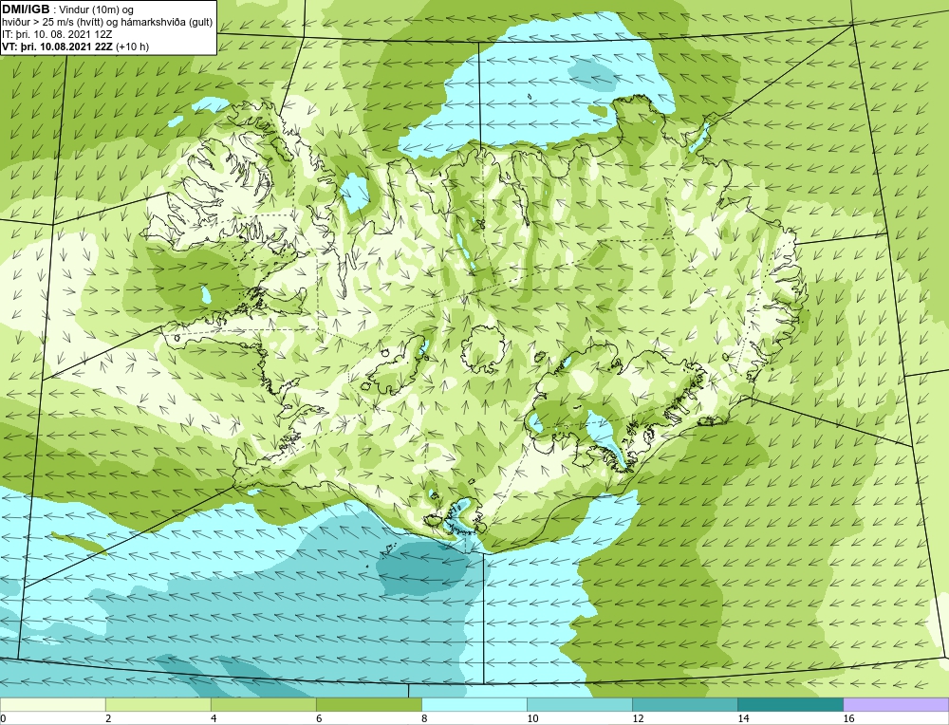949x725 pixels.
Task: Click legend scale label 8
Action: coord(424,719)
